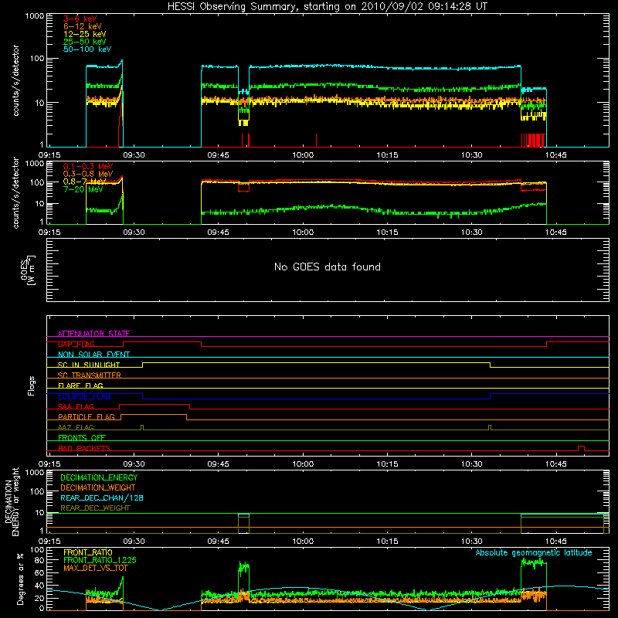Select the 12-25 keV legend label

tap(84, 34)
